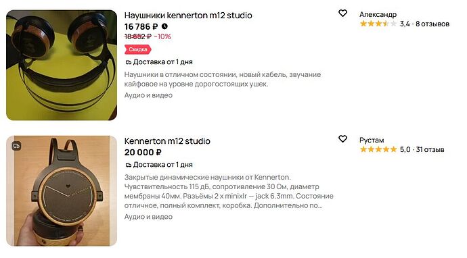Screen dimensions: 467x258
Task: Click delivery badge on second listing photo
Action: [16, 146]
